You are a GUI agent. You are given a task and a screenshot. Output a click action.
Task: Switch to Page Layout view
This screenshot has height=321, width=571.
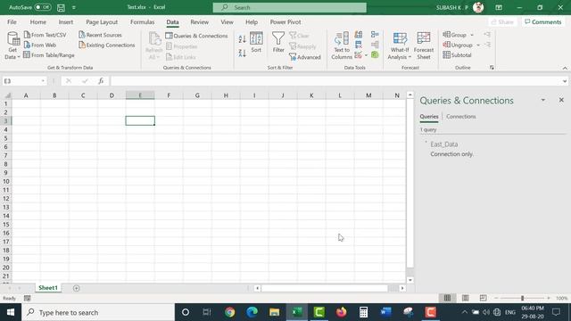(x=465, y=298)
